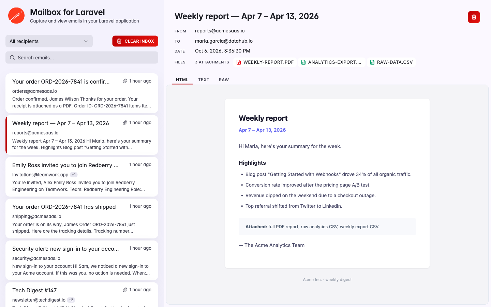Click the Mailbox for Laravel logo icon
Viewport: 491px width, 307px height.
(16, 16)
